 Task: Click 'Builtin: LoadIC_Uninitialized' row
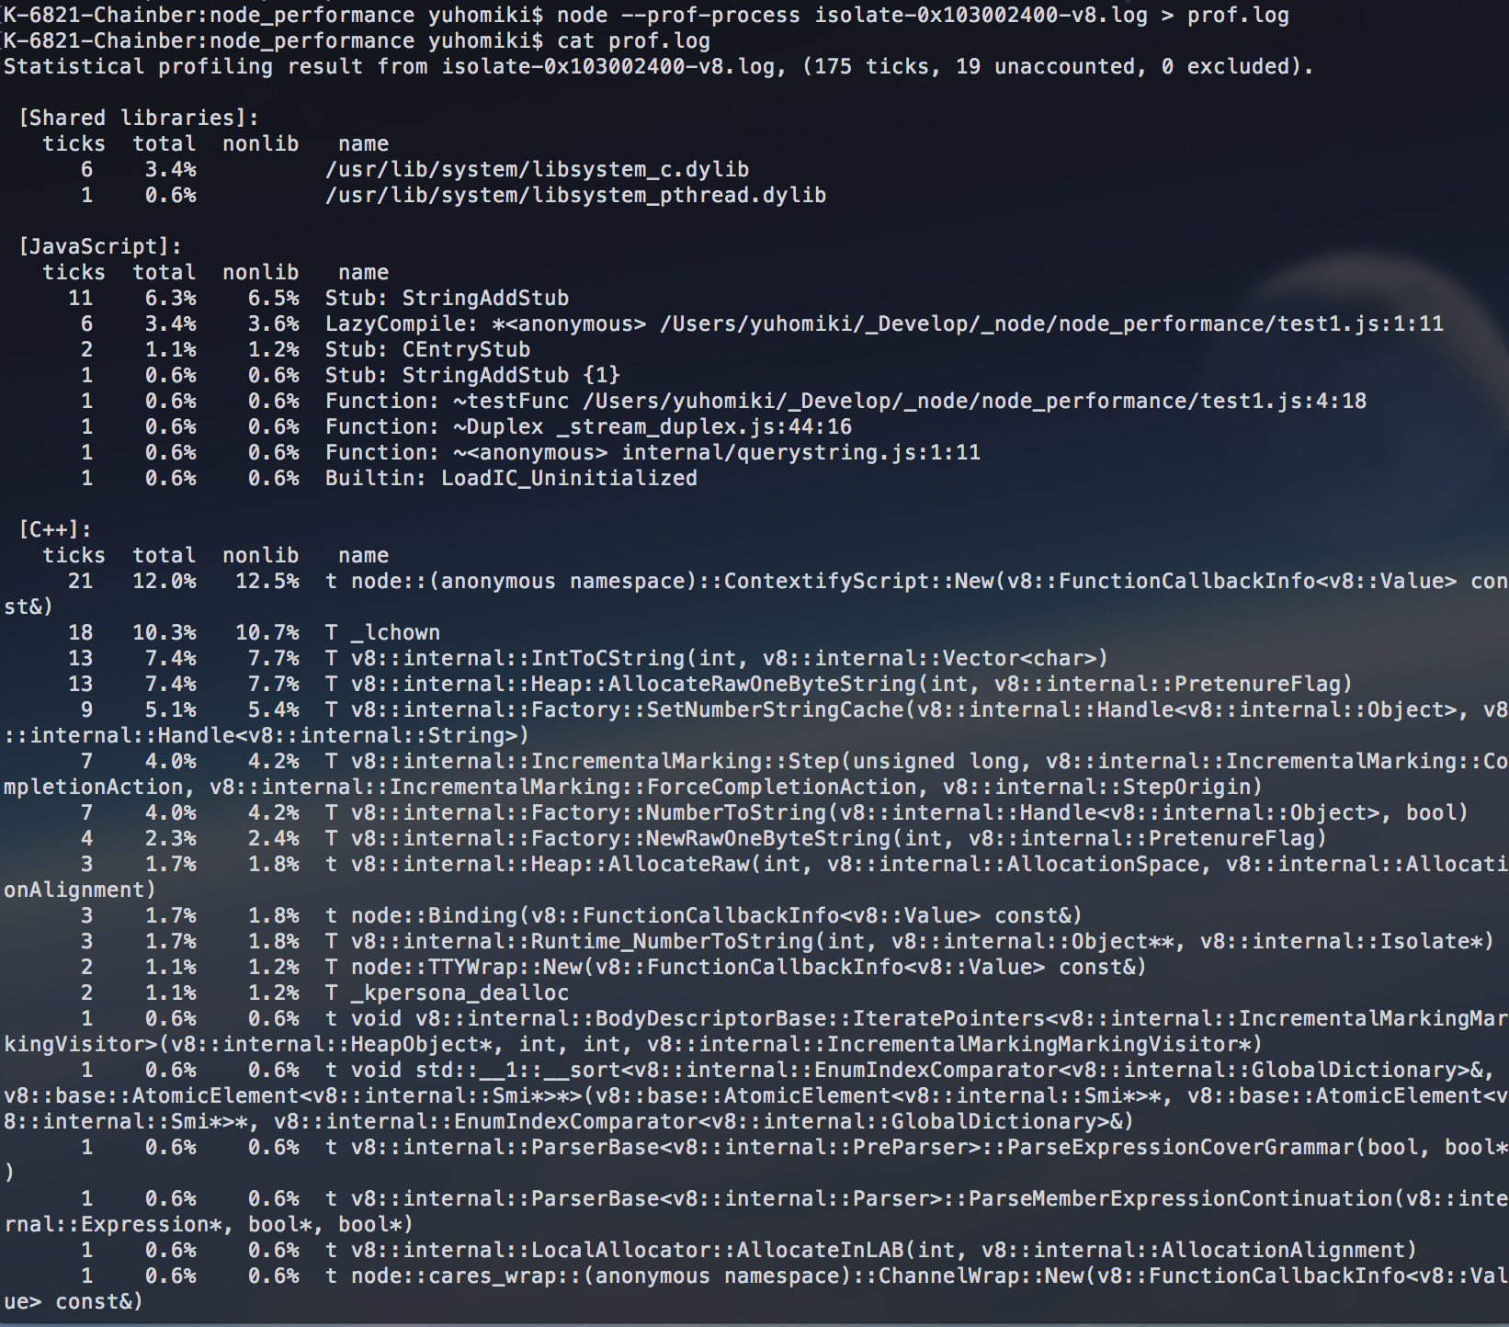tap(389, 479)
